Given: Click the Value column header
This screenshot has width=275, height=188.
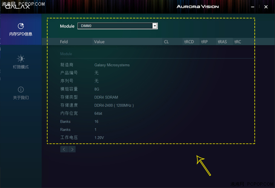Looking at the screenshot, I should tap(99, 42).
